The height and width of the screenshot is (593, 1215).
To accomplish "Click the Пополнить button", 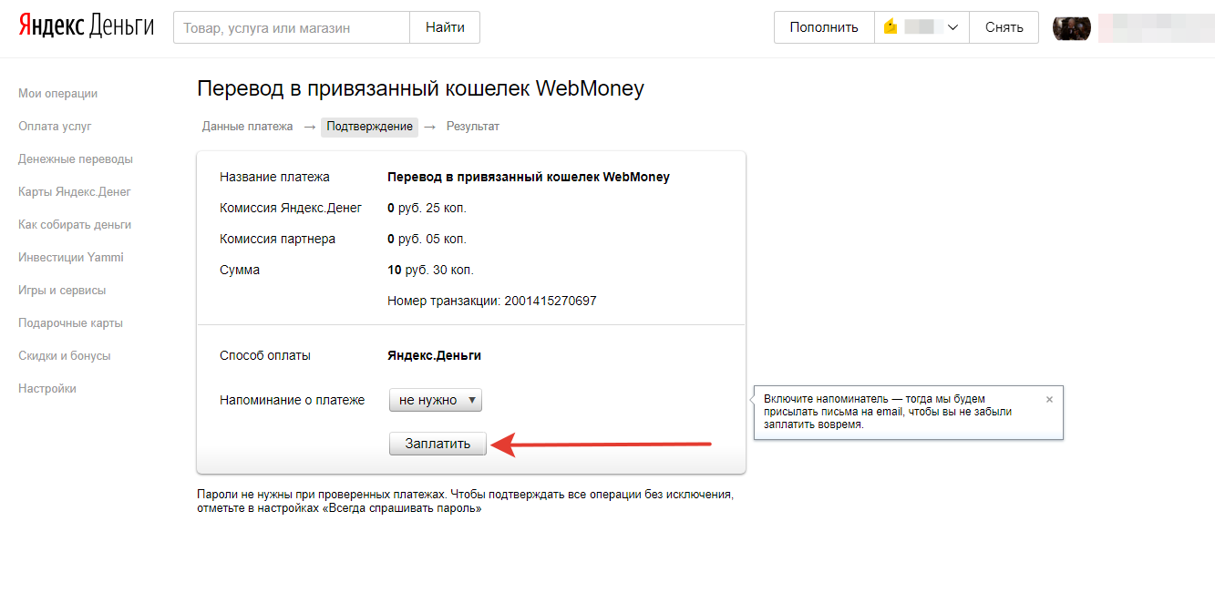I will pos(824,27).
